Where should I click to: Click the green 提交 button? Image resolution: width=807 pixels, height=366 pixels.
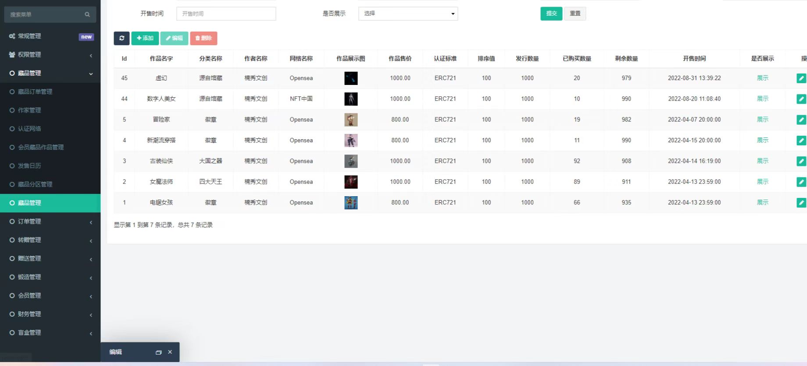551,14
